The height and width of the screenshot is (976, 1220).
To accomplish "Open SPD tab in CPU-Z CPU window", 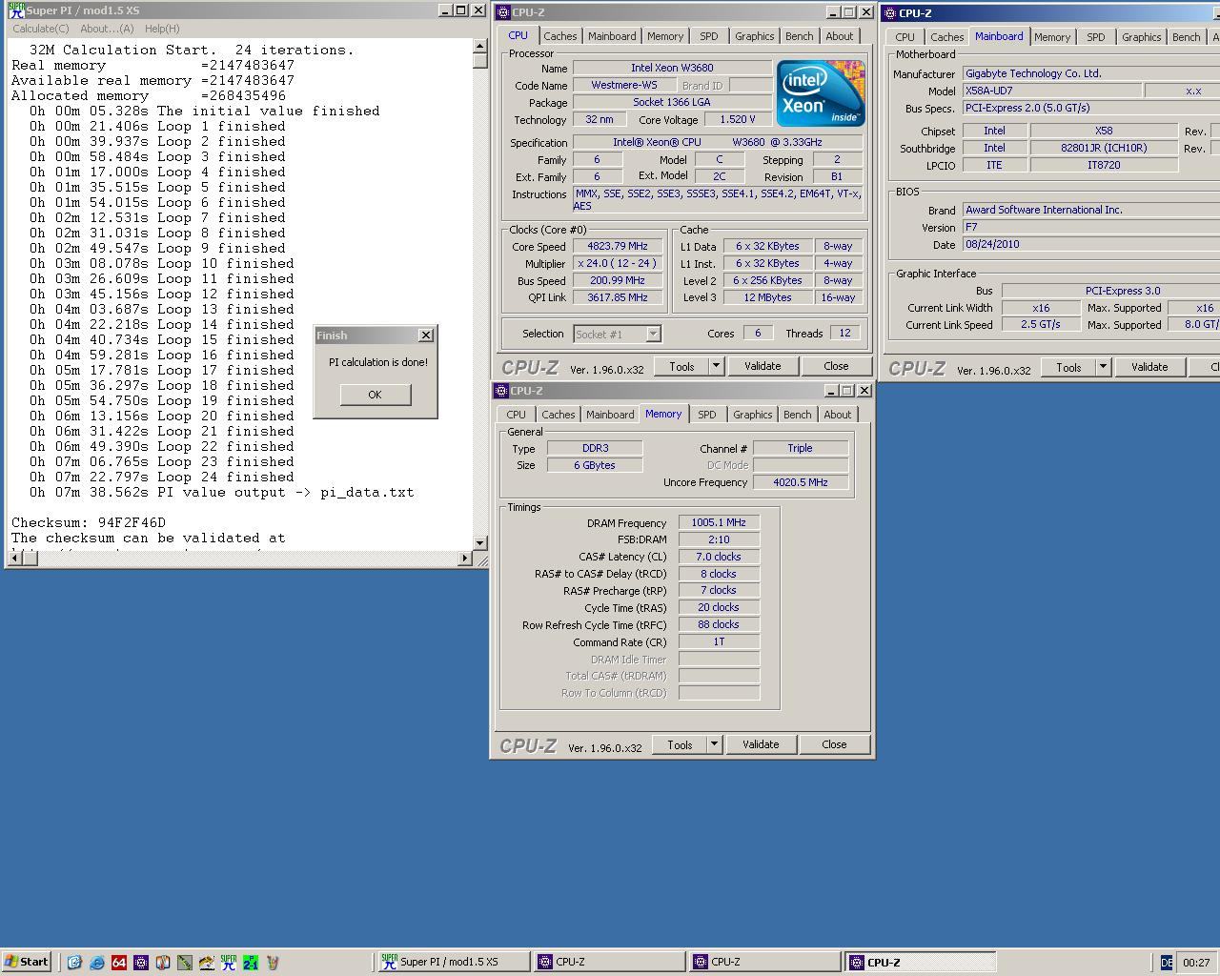I will tap(709, 36).
